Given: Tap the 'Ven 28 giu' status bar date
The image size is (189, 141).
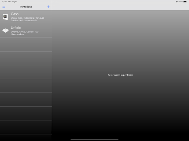Looking at the screenshot, I should [12, 1].
